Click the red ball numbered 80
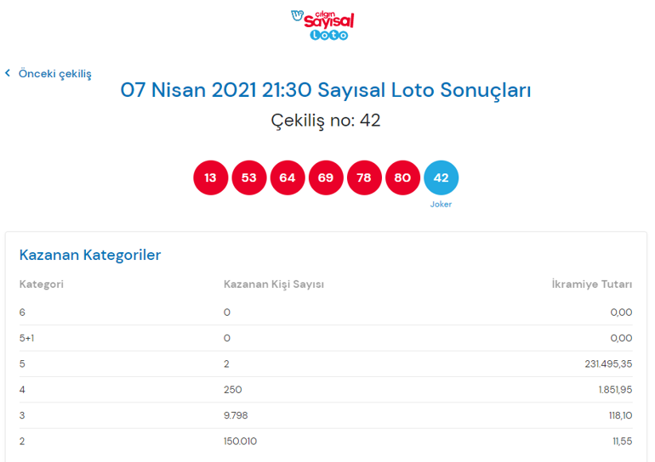 [x=402, y=177]
